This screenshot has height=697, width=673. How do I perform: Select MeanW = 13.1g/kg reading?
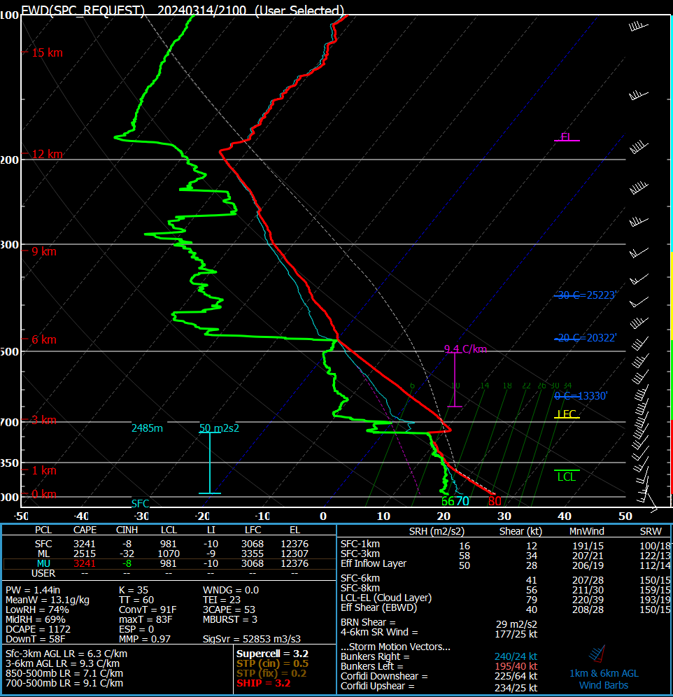click(48, 600)
